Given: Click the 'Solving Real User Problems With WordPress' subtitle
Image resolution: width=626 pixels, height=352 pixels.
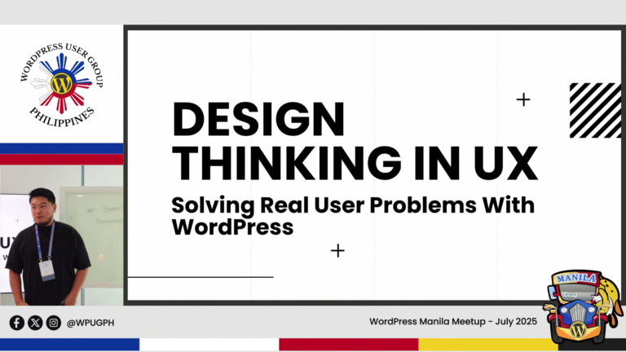Looking at the screenshot, I should click(352, 216).
